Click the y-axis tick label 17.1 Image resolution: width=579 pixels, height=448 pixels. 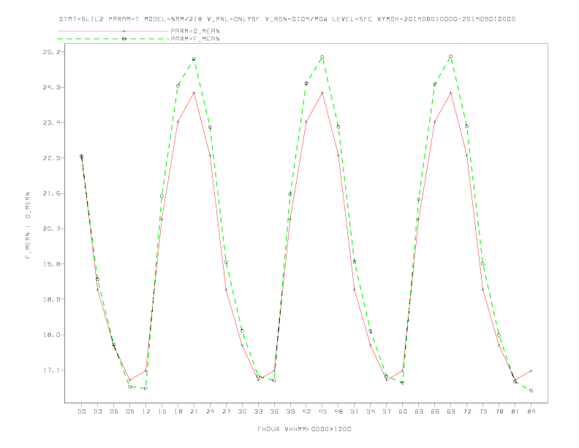[51, 370]
